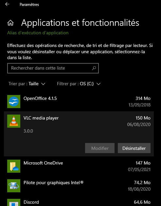Click the Intel graphics driver icon
Image resolution: width=161 pixels, height=206 pixels.
pos(14,186)
